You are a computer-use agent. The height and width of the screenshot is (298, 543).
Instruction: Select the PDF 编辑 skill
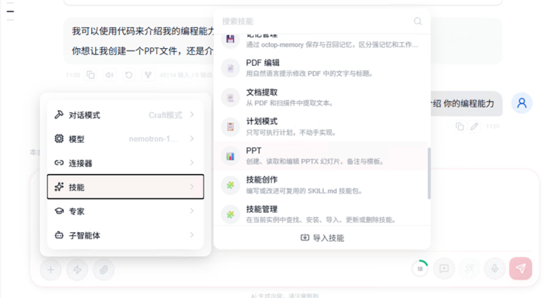pyautogui.click(x=320, y=68)
